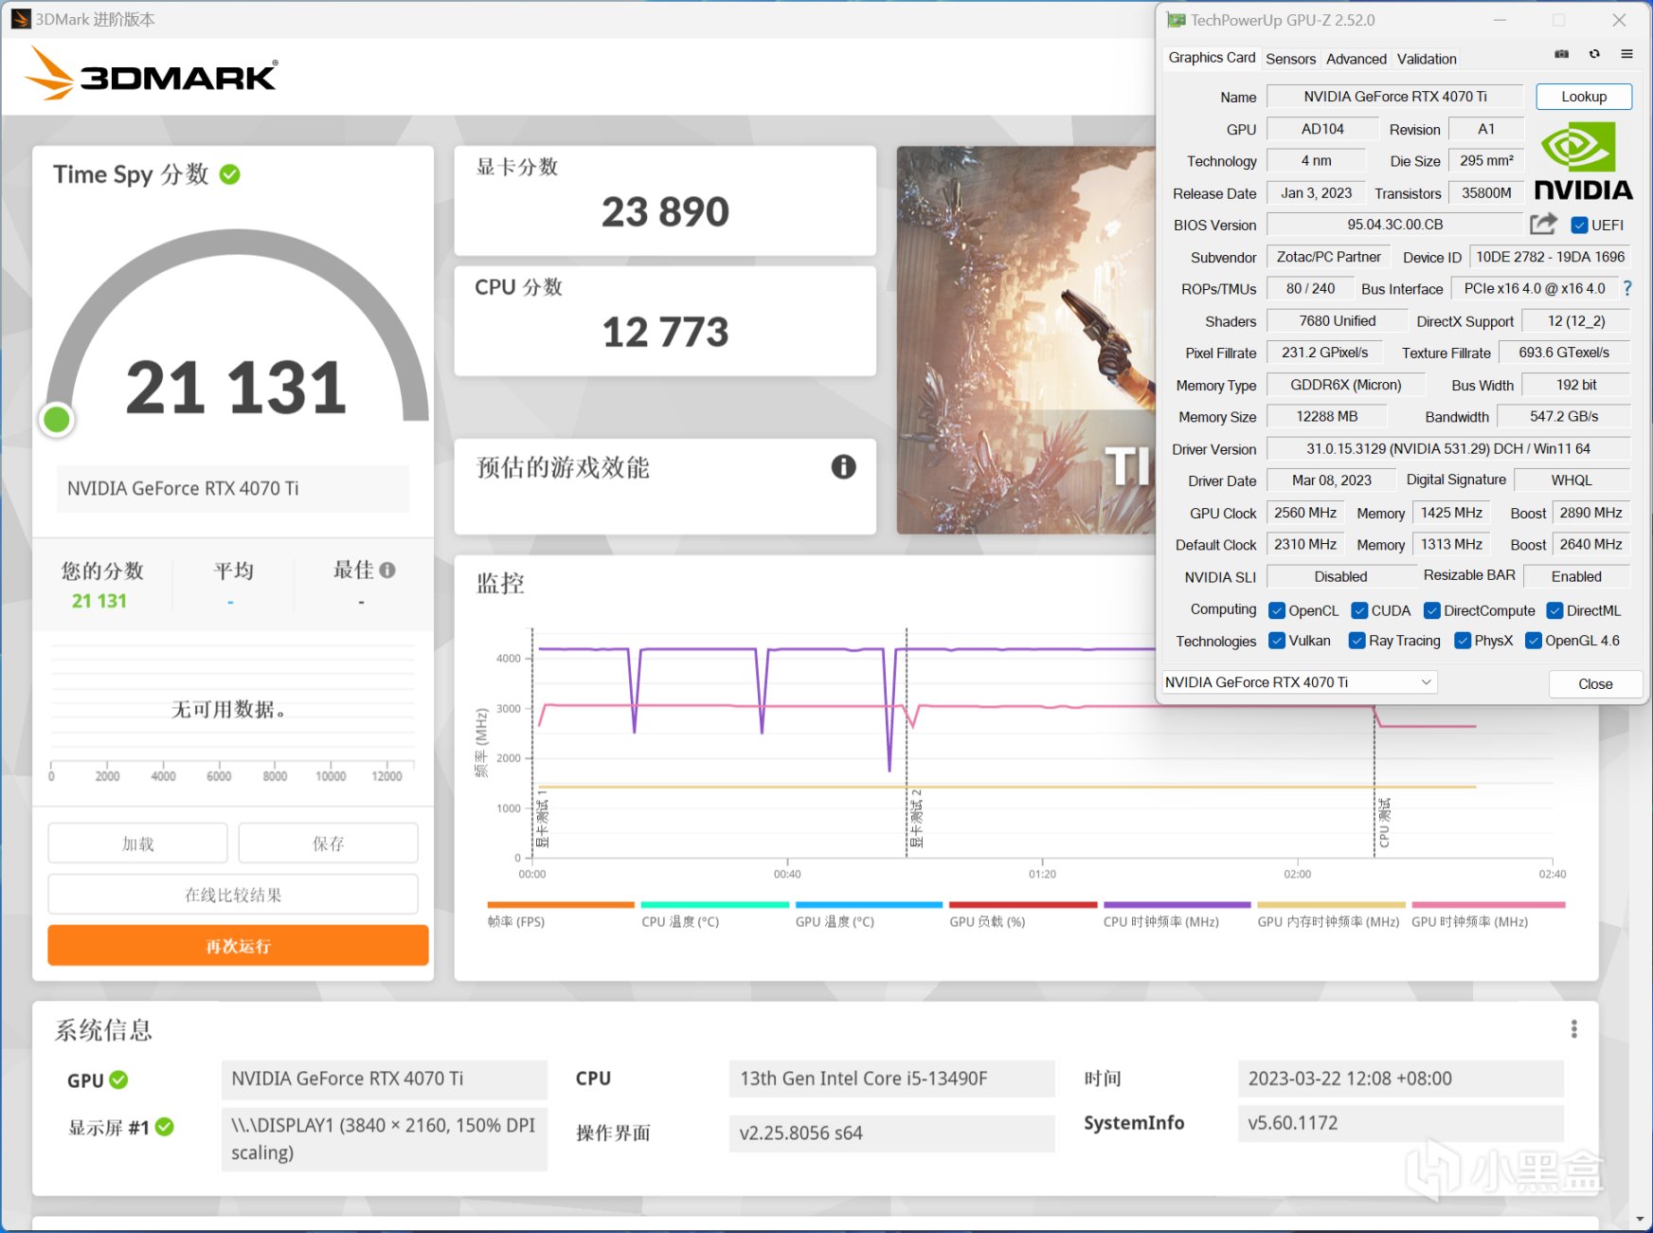The width and height of the screenshot is (1653, 1233).
Task: Click the GPU 负载 red legend swatch
Action: (1023, 905)
